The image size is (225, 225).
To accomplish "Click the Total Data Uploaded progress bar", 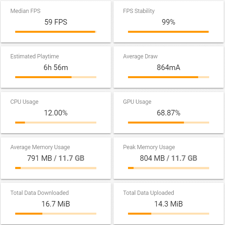I will (x=168, y=214).
